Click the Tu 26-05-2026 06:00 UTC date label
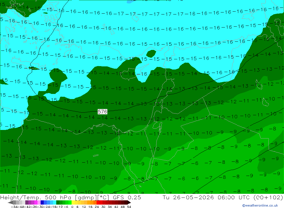The height and width of the screenshot is (208, 284). coord(206,197)
